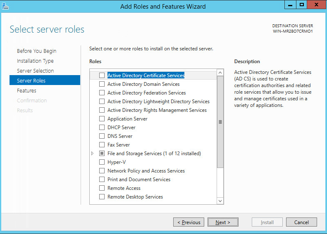Viewport: 327px width, 234px height.
Task: Select the Hyper-V role checkbox
Action: [x=102, y=162]
